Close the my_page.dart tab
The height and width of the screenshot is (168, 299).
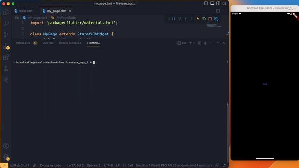pos(70,11)
